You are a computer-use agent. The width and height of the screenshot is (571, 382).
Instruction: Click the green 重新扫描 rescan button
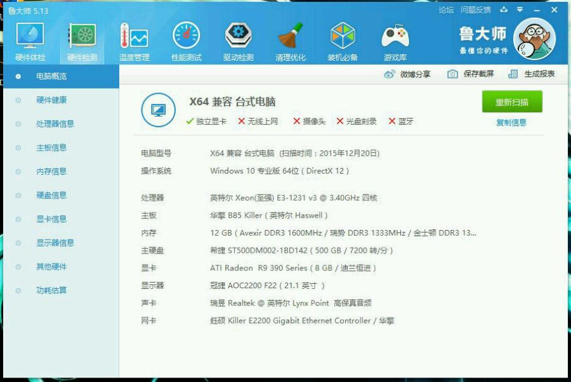[x=512, y=102]
